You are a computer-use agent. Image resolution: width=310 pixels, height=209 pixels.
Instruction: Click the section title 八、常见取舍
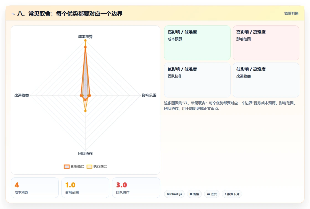[70, 14]
